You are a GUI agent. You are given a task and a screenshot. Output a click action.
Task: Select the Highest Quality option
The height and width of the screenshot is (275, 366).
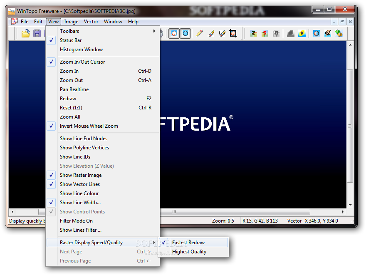tap(193, 252)
